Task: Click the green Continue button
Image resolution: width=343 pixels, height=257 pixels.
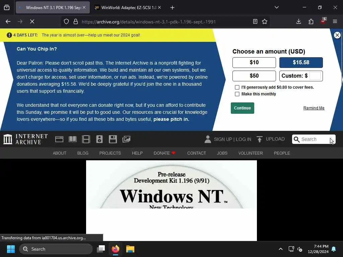Action: 243,108
